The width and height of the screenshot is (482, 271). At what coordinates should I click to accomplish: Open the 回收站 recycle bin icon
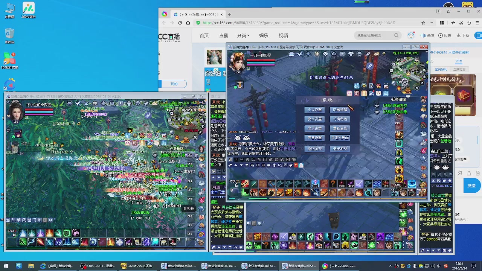point(9,36)
